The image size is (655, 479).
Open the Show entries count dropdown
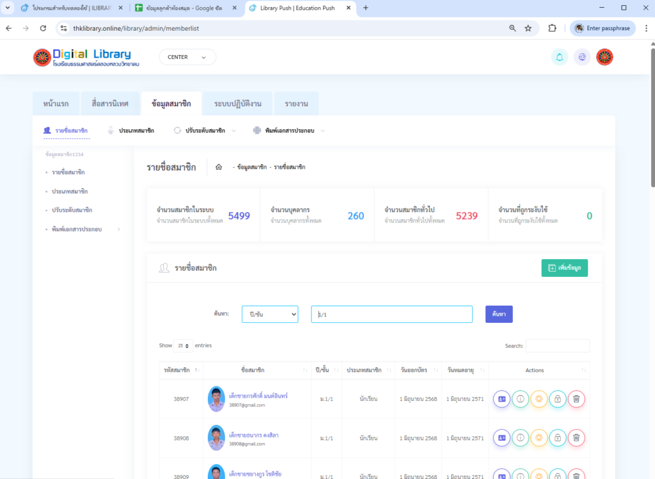click(x=184, y=346)
